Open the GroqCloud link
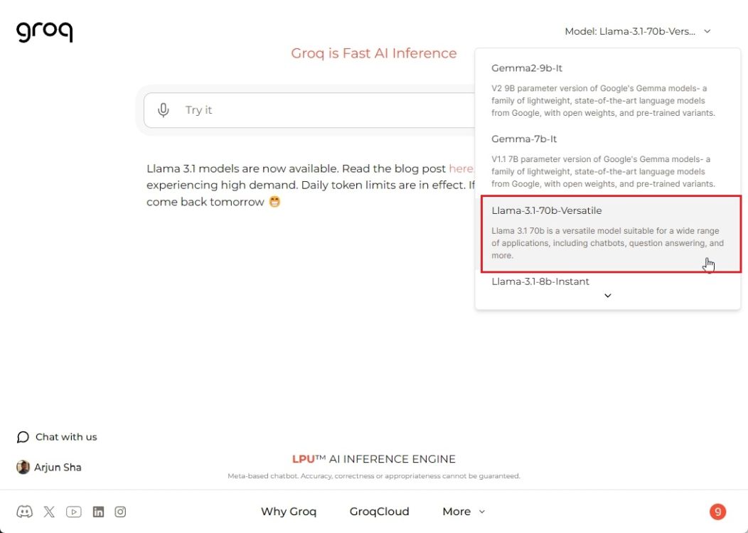The width and height of the screenshot is (748, 533). (x=379, y=512)
